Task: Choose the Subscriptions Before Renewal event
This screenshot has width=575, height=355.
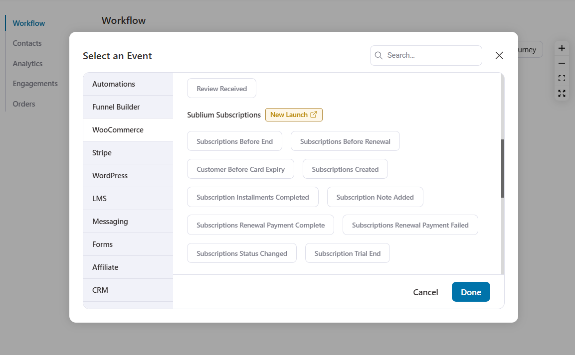Action: [345, 141]
